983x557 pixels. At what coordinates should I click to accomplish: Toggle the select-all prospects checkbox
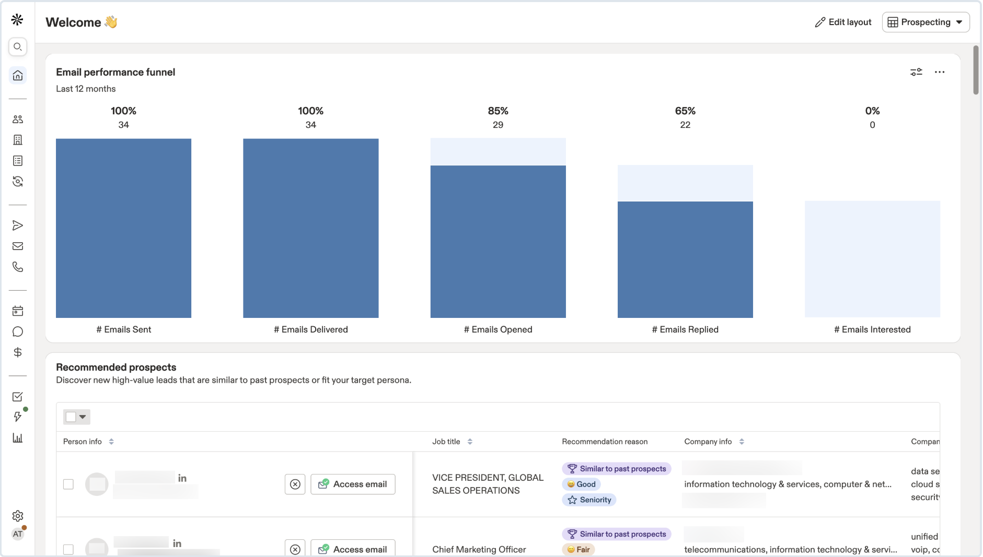pyautogui.click(x=71, y=417)
